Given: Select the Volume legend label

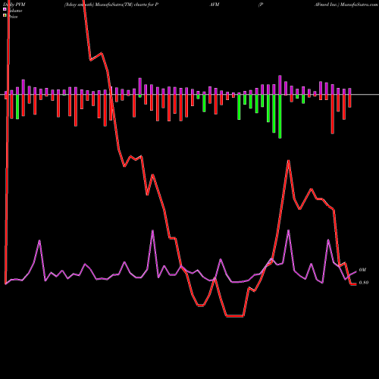Looking at the screenshot, I should click(x=16, y=11).
